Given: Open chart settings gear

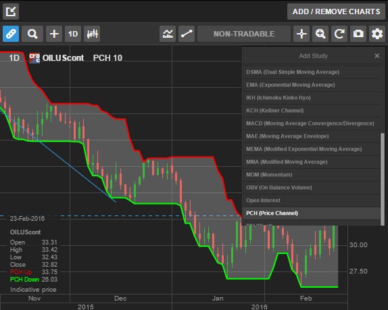Looking at the screenshot, I should 377,34.
